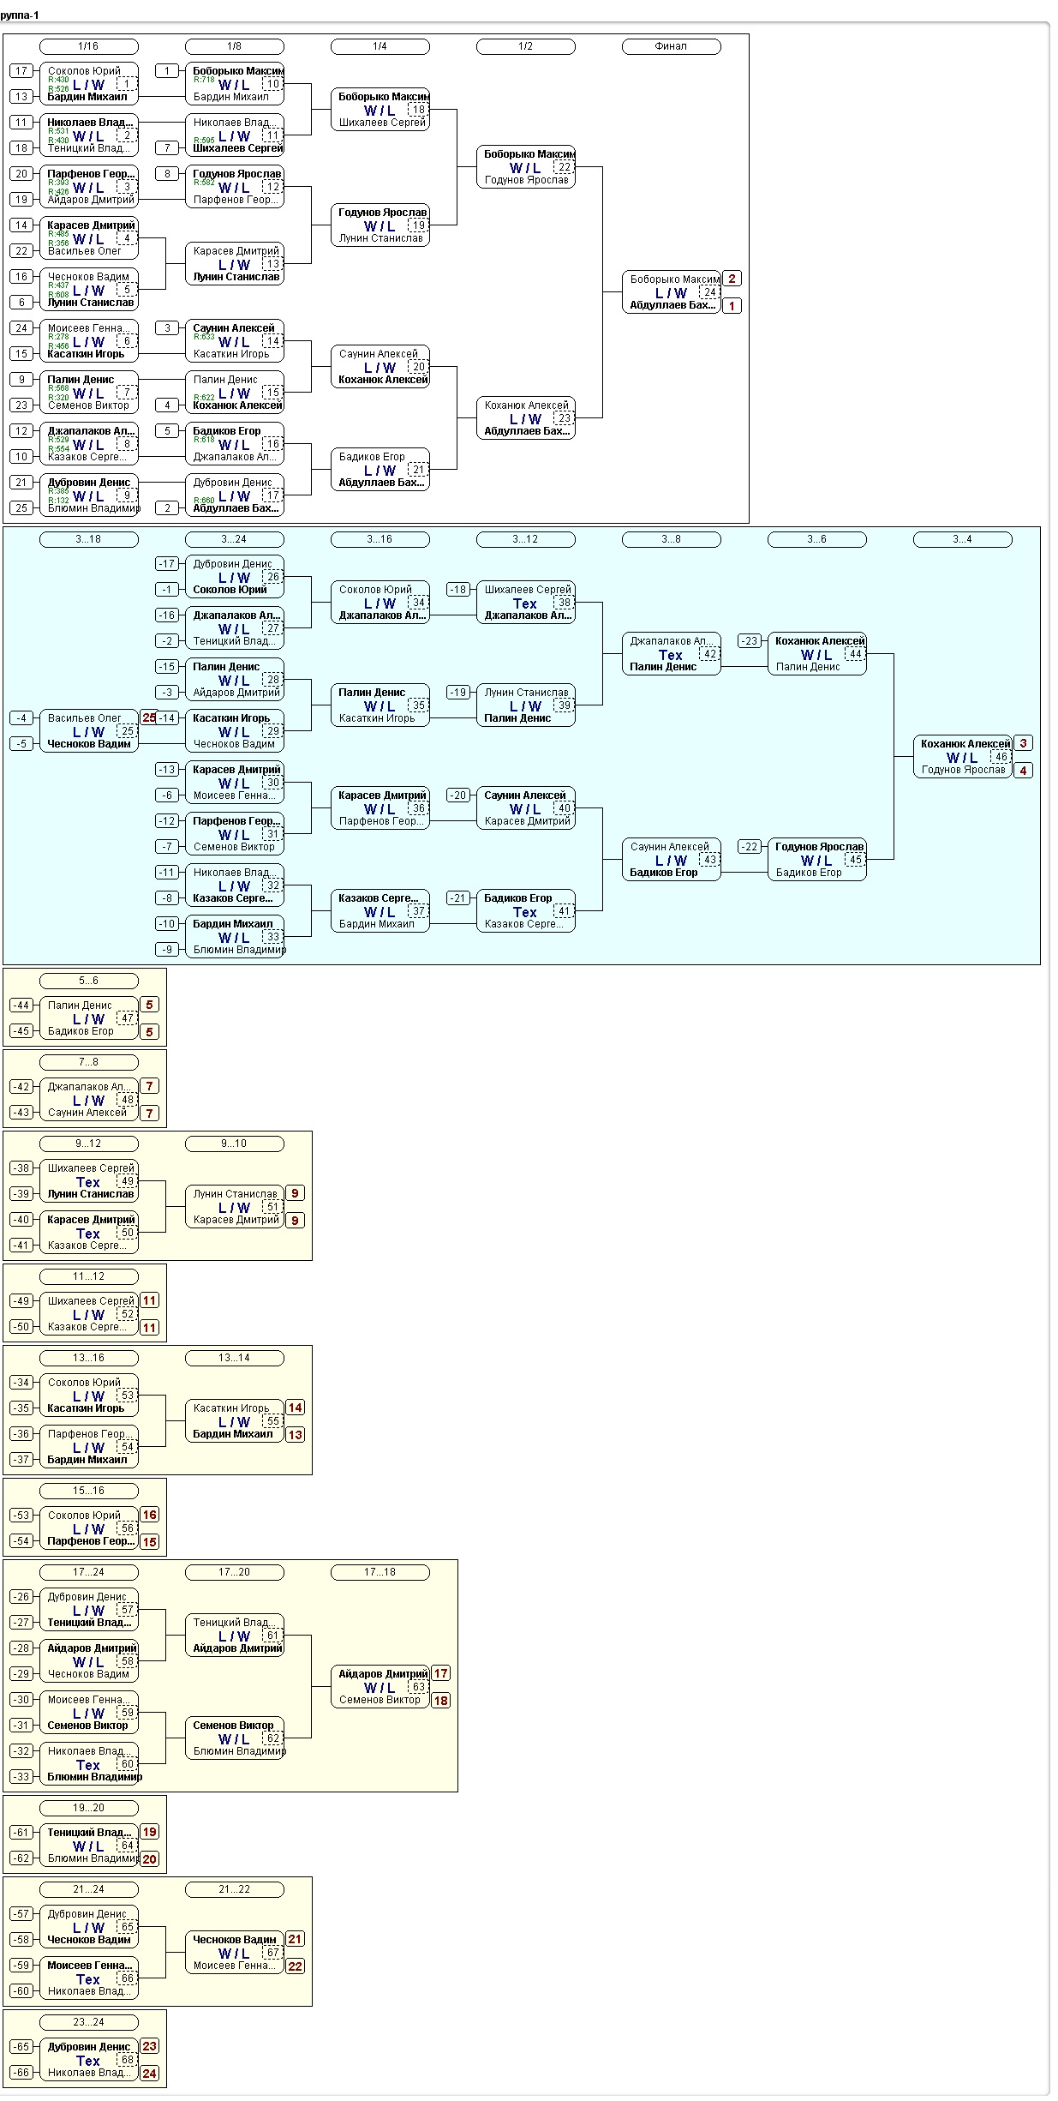
Task: Select the 3...18 consolation round header
Action: 88,539
